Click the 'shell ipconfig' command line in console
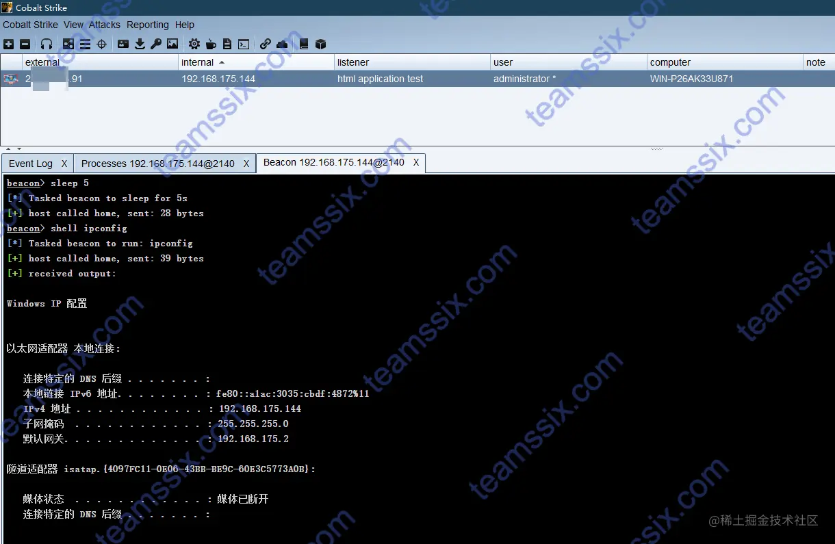Viewport: 835px width, 544px height. click(x=67, y=228)
